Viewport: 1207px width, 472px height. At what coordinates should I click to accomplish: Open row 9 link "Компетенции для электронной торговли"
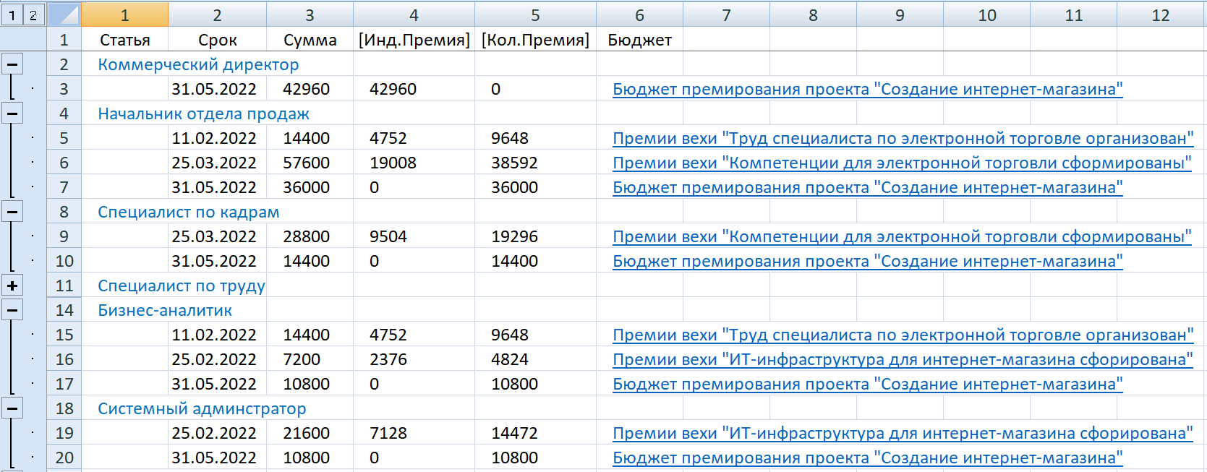pos(902,236)
